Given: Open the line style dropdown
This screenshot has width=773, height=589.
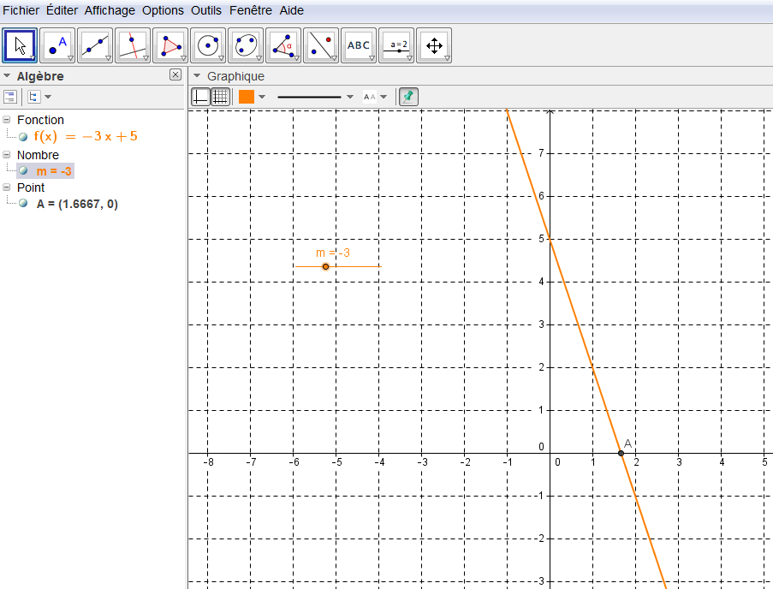Looking at the screenshot, I should (x=350, y=97).
